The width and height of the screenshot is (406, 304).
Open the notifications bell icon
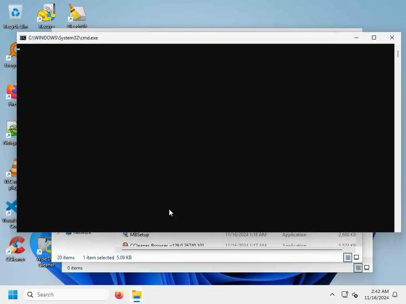395,294
